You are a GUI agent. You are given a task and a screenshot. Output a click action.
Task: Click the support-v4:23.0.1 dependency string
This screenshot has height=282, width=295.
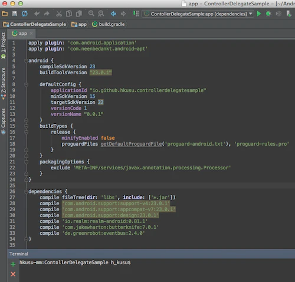(x=116, y=204)
